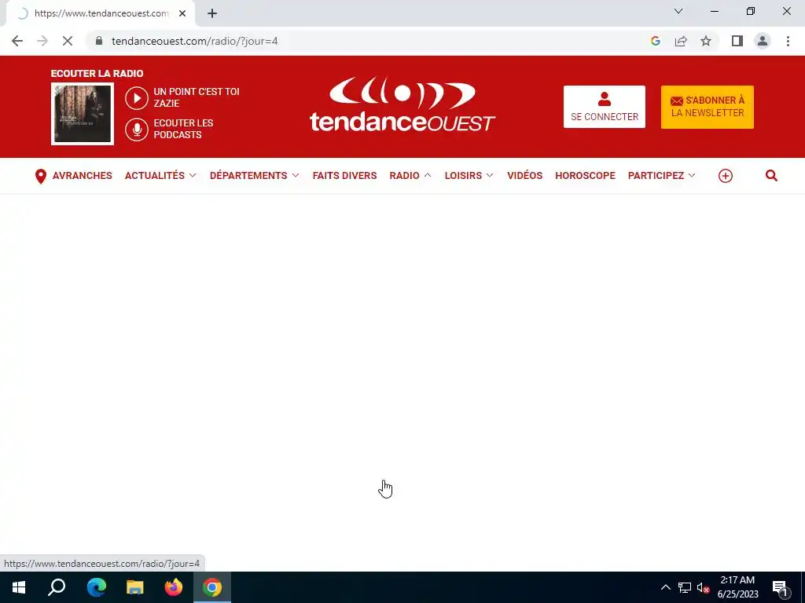Screen dimensions: 805x603
Task: Select the Chrome taskbar icon
Action: [x=212, y=587]
